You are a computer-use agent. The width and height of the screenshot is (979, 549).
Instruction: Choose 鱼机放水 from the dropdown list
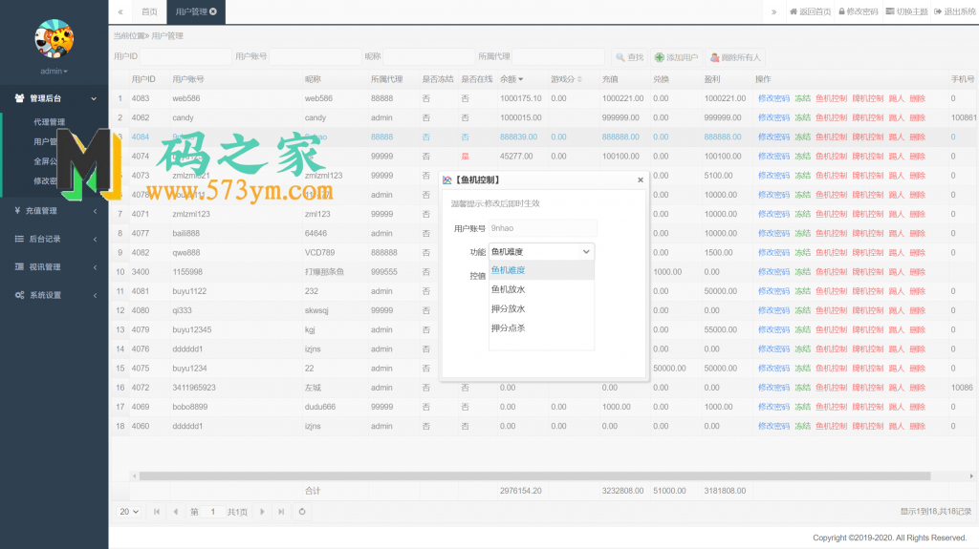click(509, 289)
